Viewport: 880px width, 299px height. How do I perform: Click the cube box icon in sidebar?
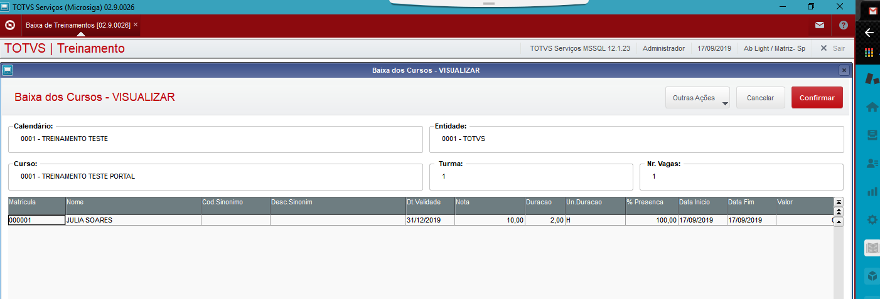point(872,275)
